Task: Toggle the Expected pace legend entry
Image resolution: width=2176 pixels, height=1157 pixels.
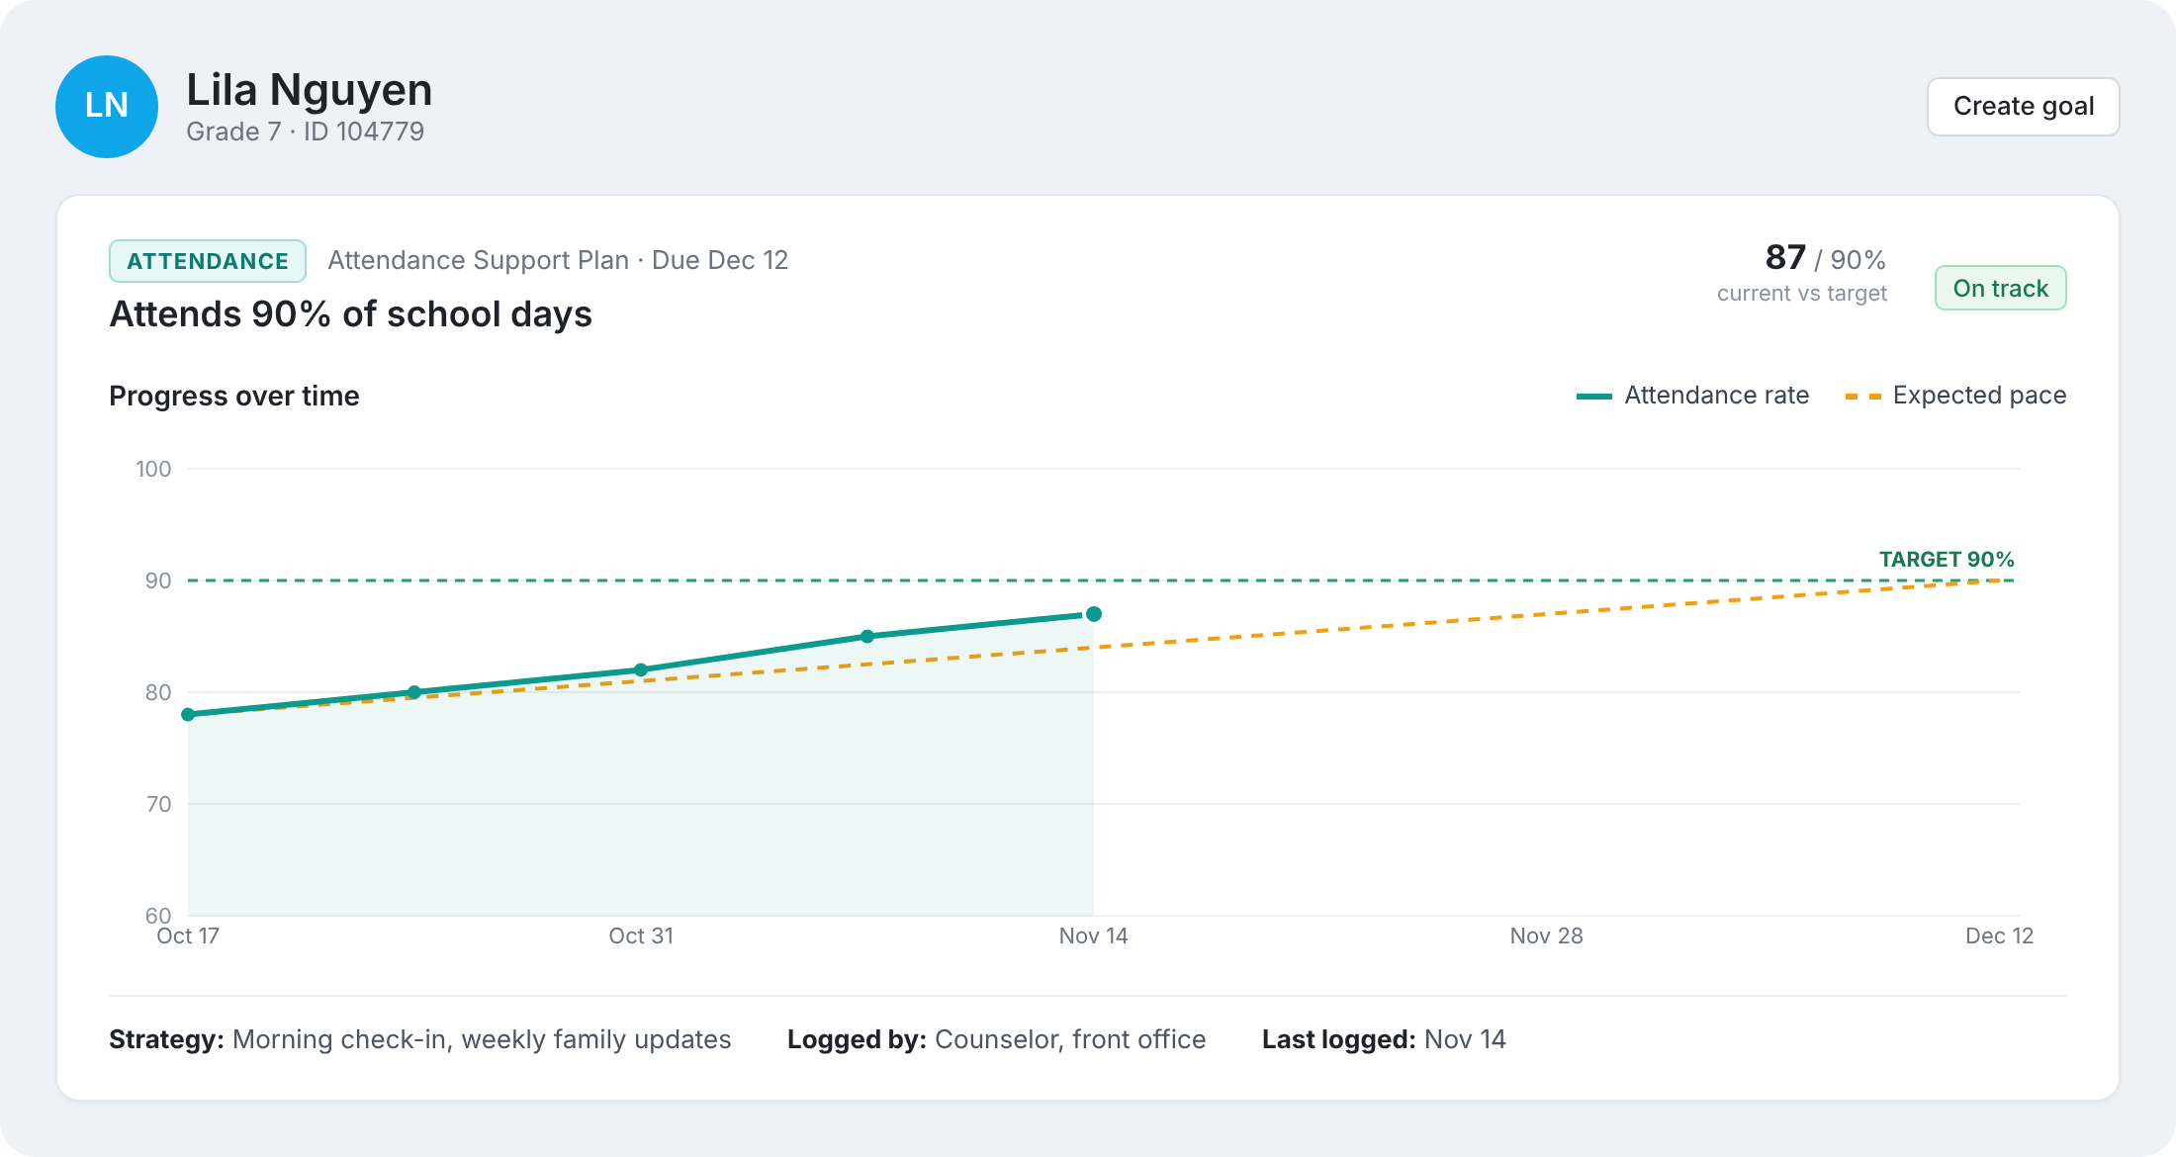Action: (x=1955, y=396)
